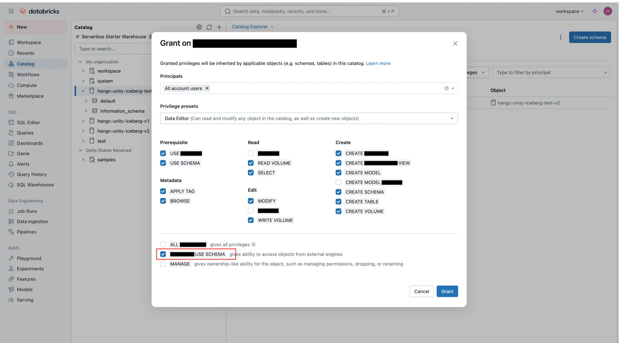
Task: Click the Features icon
Action: click(x=11, y=279)
